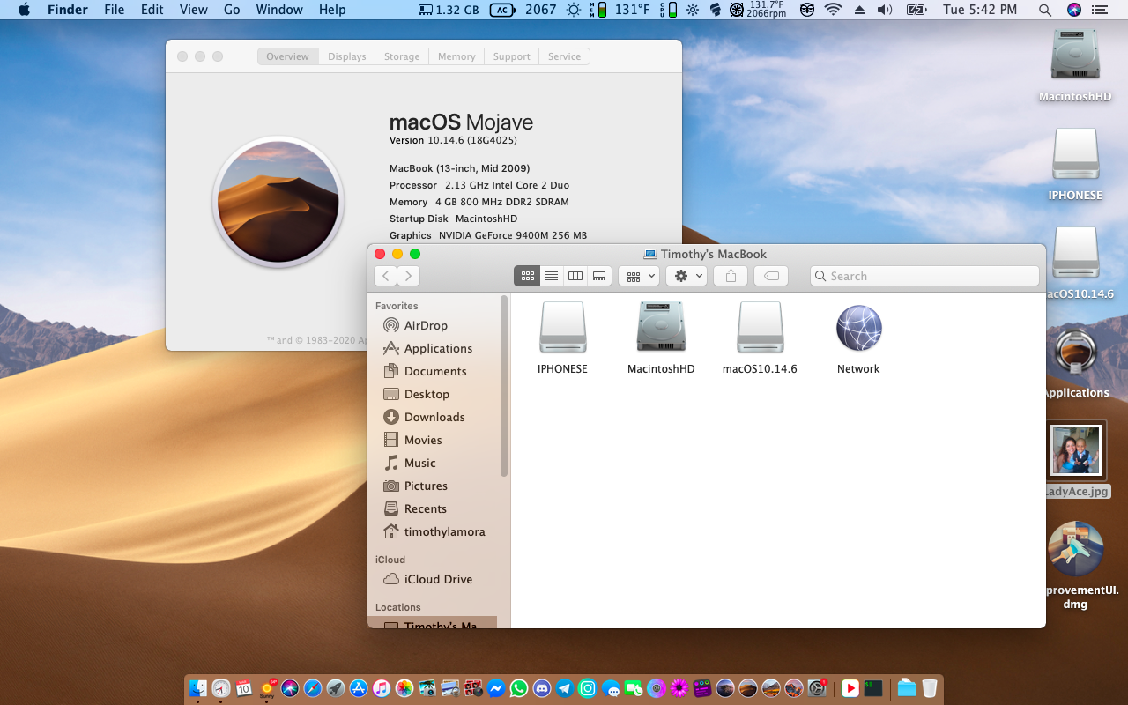This screenshot has width=1128, height=705.
Task: Select the LadyAce.jpg desktop file
Action: click(x=1076, y=460)
